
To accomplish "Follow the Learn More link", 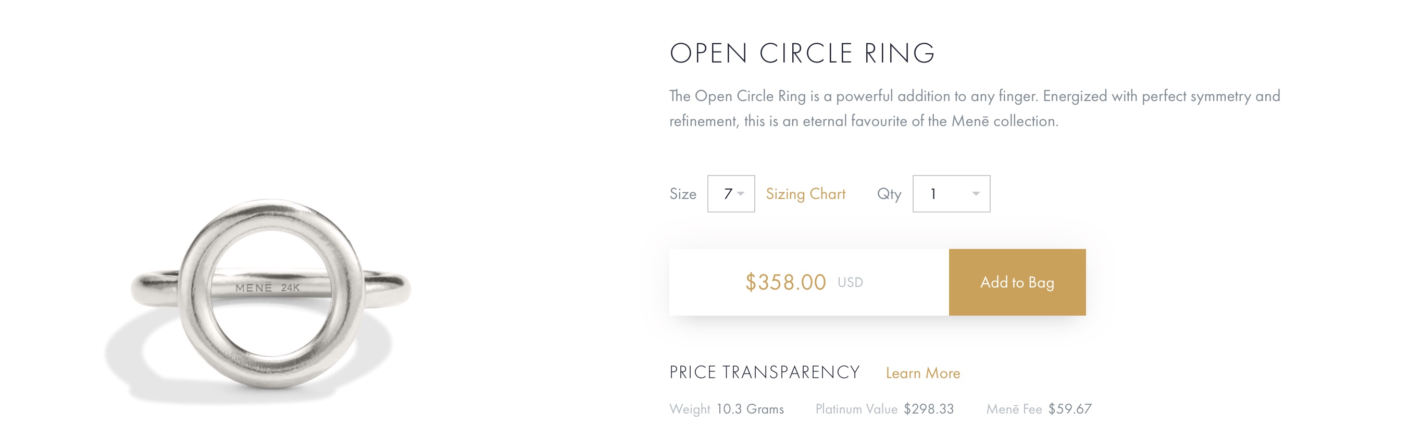I will pos(922,373).
